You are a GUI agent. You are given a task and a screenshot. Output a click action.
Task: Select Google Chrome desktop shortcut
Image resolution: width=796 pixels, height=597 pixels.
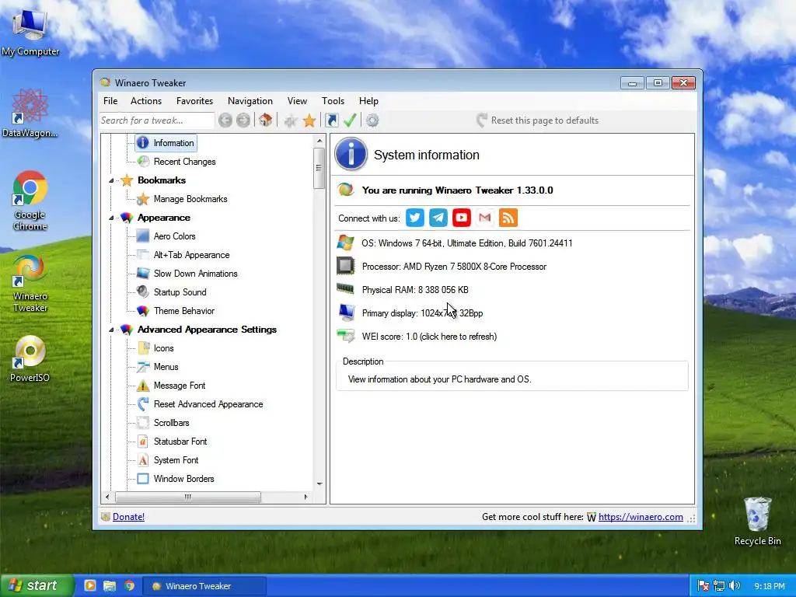coord(30,201)
